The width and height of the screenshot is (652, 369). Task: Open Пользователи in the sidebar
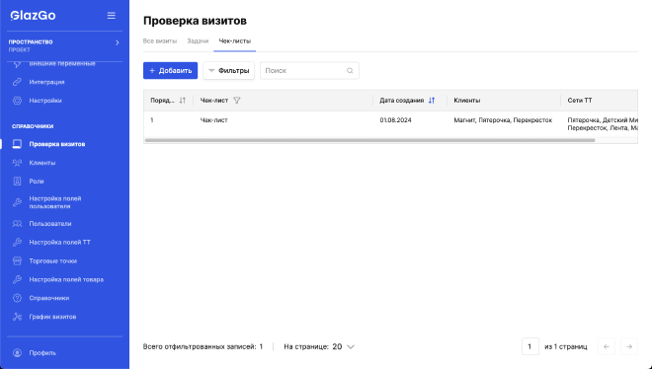[x=50, y=223]
